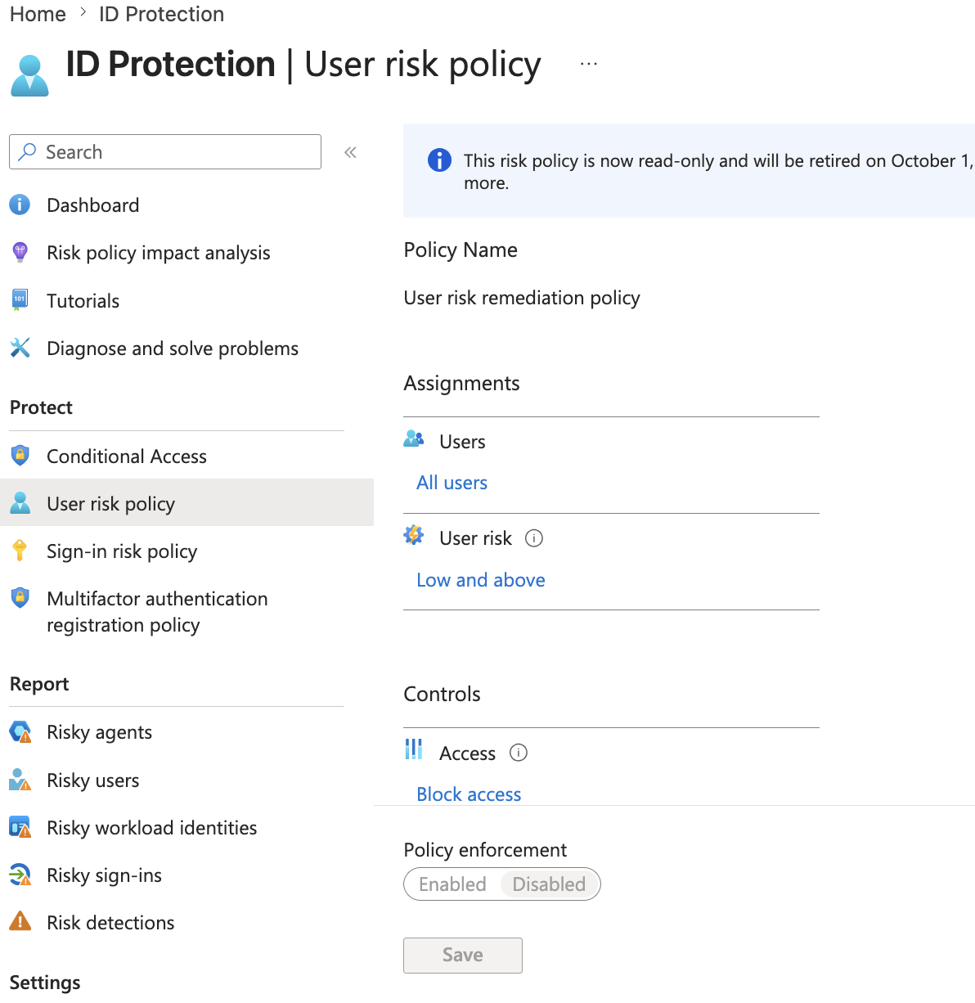
Task: Click the Settings section heading
Action: [x=45, y=983]
